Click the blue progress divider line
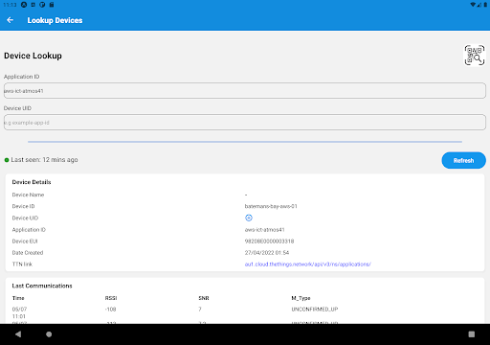Viewport: 490px width, 345px height. coord(245,142)
